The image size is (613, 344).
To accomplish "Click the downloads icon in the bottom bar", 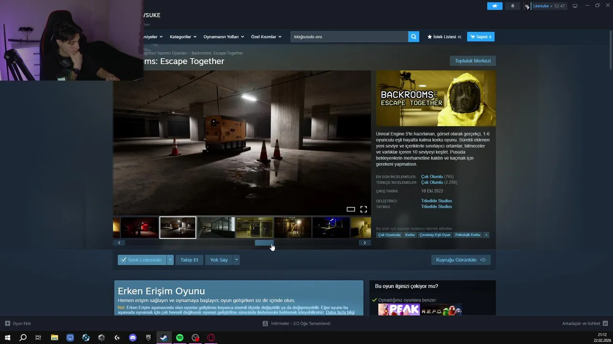I will [x=265, y=323].
